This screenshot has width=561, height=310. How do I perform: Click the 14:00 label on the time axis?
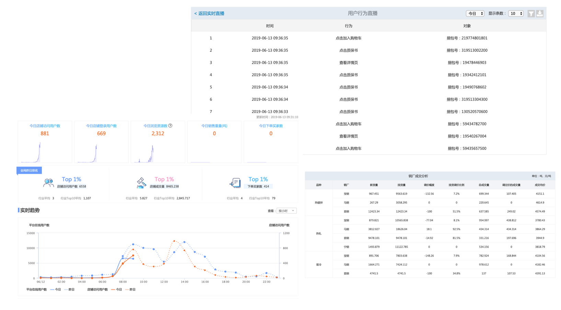(x=184, y=282)
